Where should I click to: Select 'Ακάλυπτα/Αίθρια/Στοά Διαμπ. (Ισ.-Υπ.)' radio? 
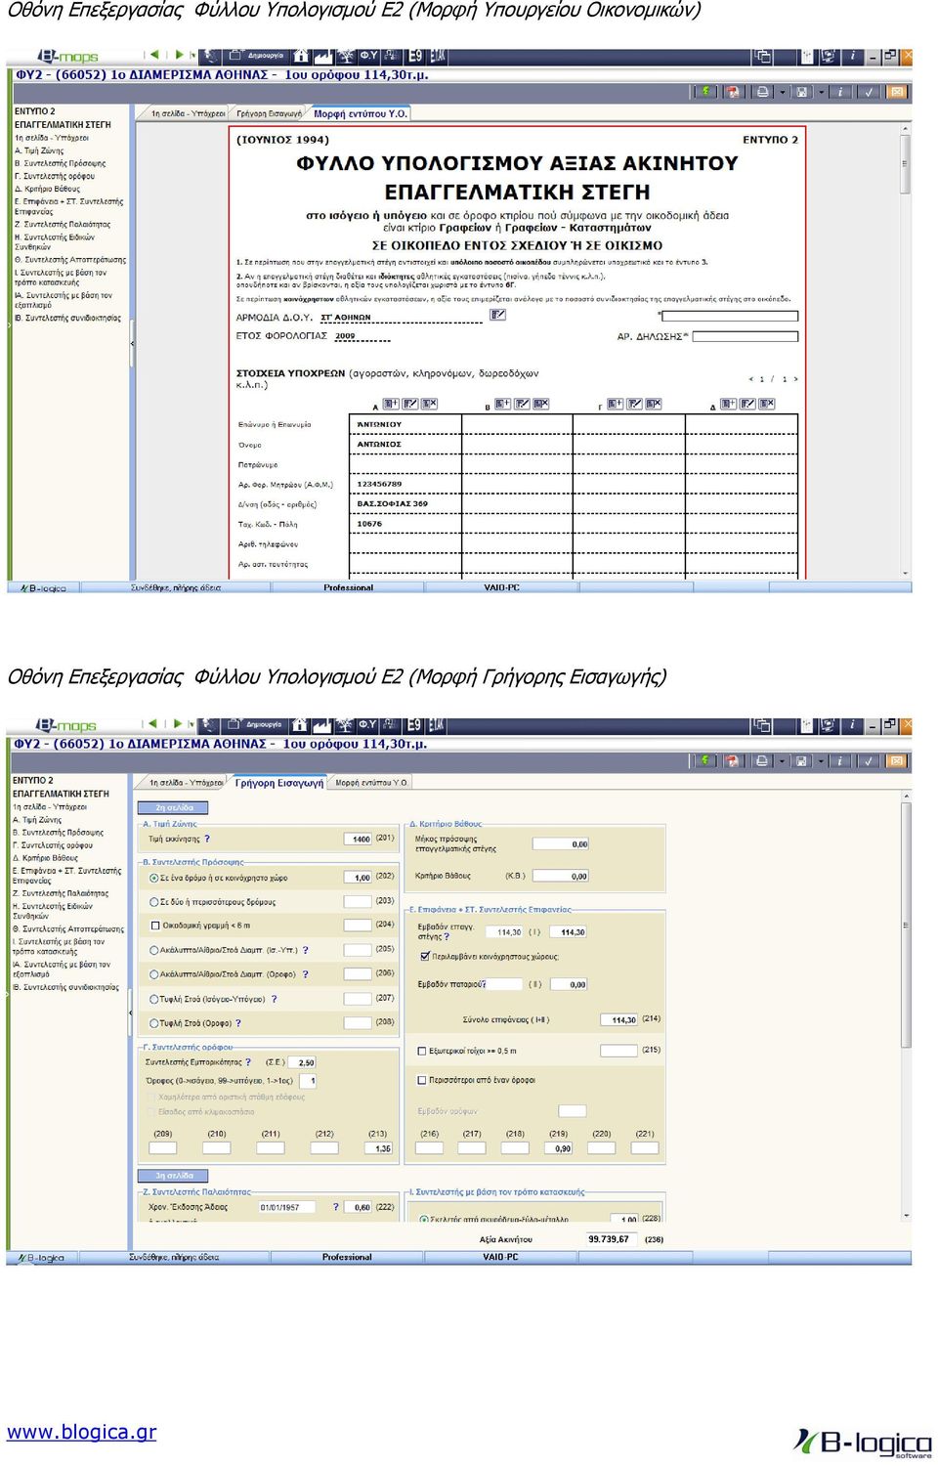154,950
